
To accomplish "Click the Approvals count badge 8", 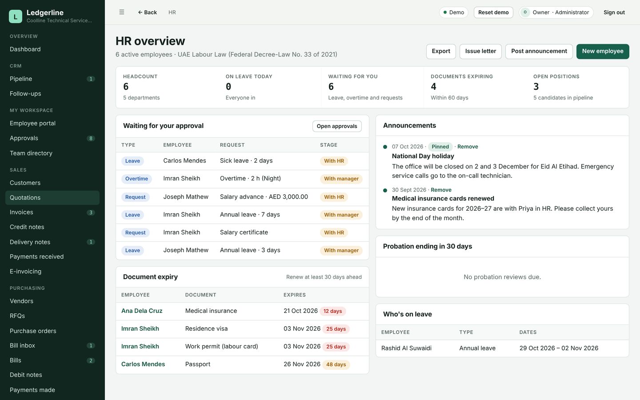I will (91, 138).
